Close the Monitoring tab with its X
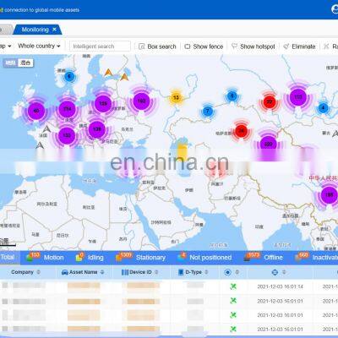Viewport: 338px width, 338px height. point(54,30)
